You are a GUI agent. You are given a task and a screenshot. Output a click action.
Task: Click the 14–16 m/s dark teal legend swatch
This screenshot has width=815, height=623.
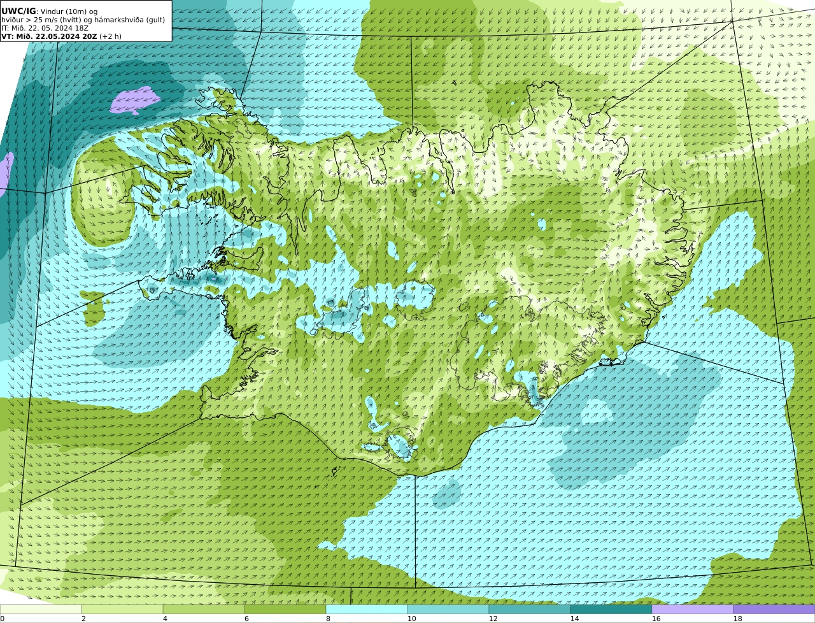(611, 609)
